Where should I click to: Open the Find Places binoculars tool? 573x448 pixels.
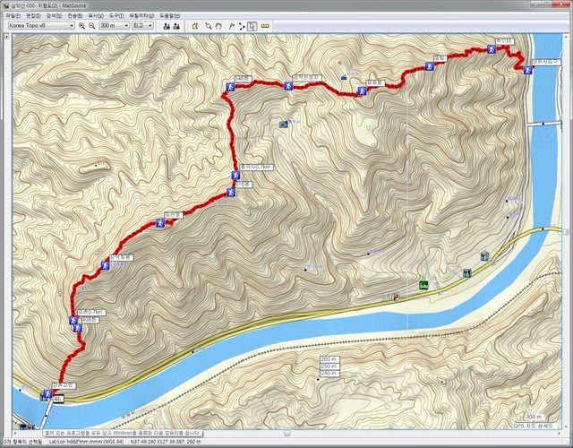[167, 26]
